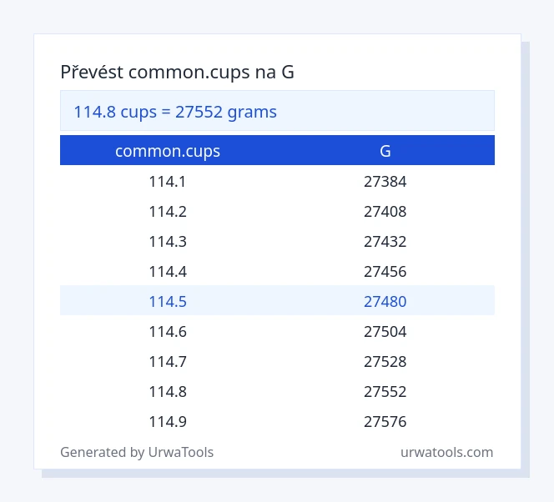
Task: Select the cell value 27408
Action: (x=385, y=212)
